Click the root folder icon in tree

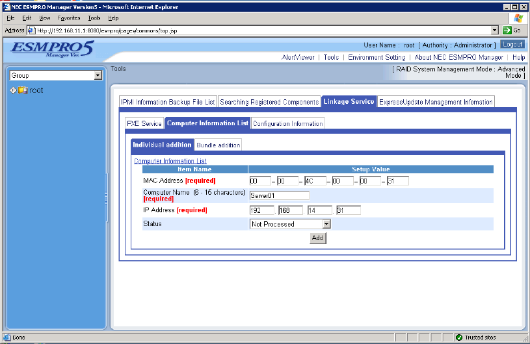[23, 90]
